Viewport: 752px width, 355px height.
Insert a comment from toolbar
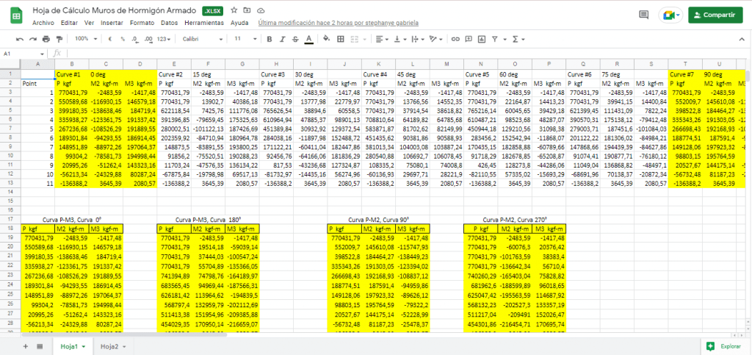(x=469, y=39)
